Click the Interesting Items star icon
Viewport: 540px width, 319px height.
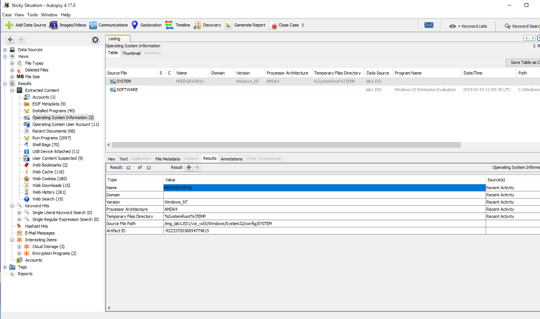20,240
